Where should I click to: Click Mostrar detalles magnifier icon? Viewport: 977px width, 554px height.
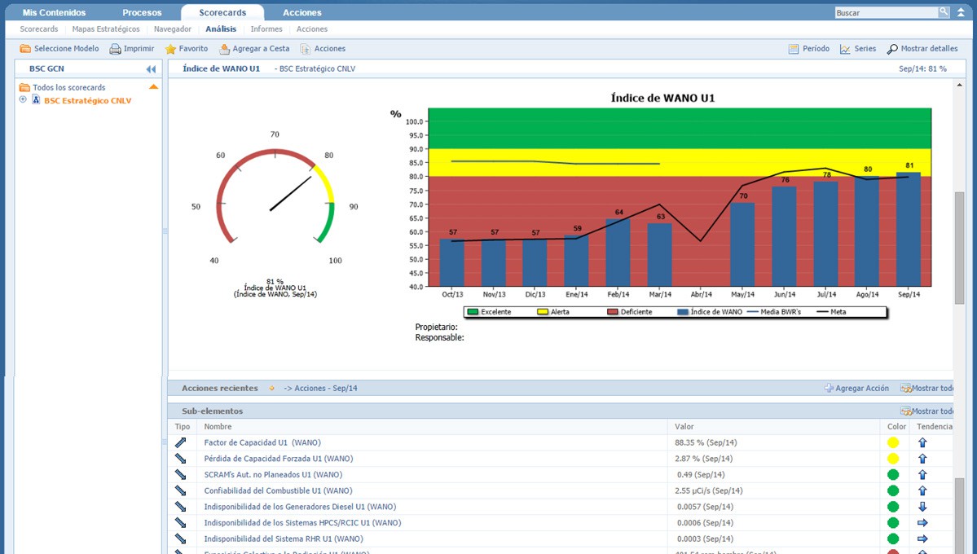click(892, 49)
